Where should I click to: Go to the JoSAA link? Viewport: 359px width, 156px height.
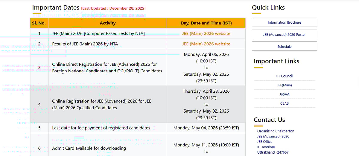tap(284, 94)
